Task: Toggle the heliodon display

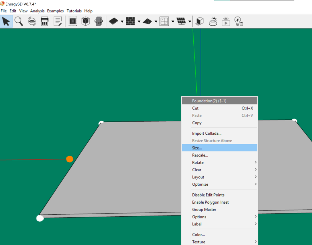Action: 212,21
